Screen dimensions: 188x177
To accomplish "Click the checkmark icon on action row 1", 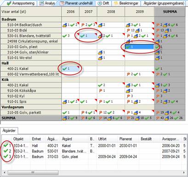I will 6,145.
